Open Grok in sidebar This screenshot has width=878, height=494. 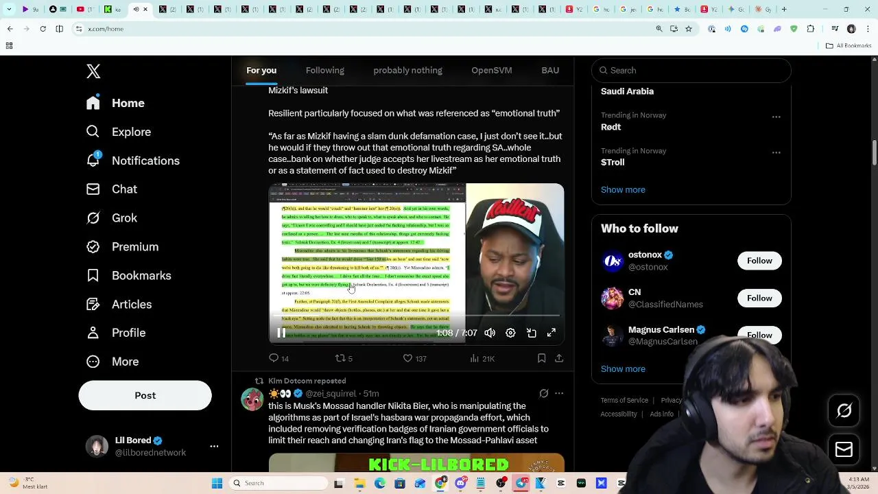pos(111,218)
